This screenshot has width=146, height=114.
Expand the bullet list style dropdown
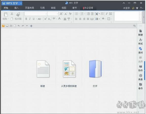click(79, 14)
